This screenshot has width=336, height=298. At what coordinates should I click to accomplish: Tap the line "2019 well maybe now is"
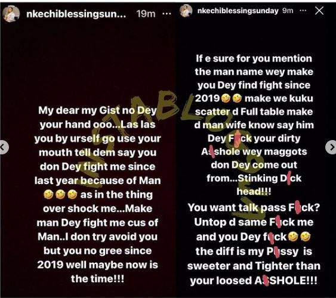click(97, 265)
